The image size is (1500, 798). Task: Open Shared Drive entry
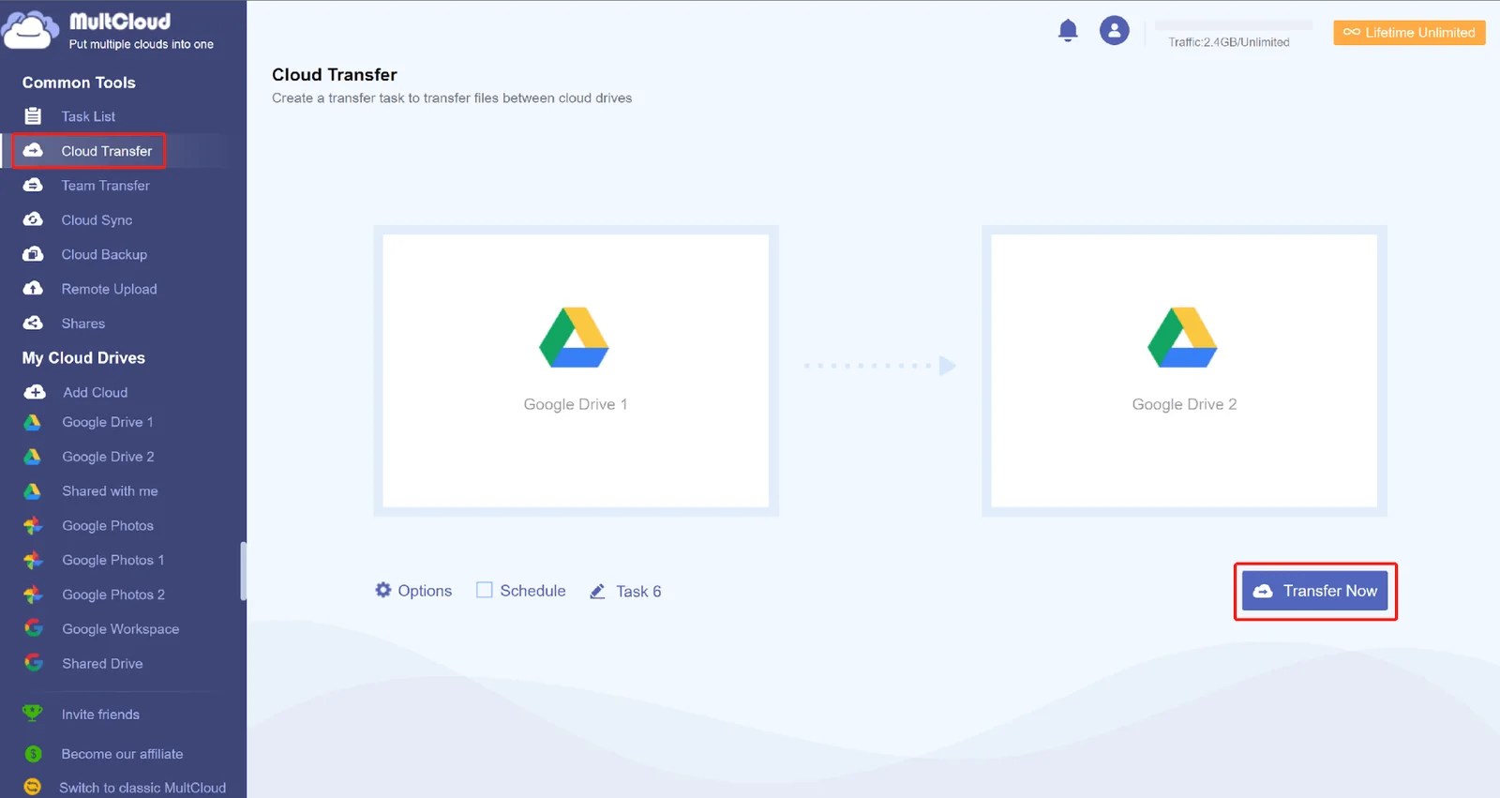(102, 664)
